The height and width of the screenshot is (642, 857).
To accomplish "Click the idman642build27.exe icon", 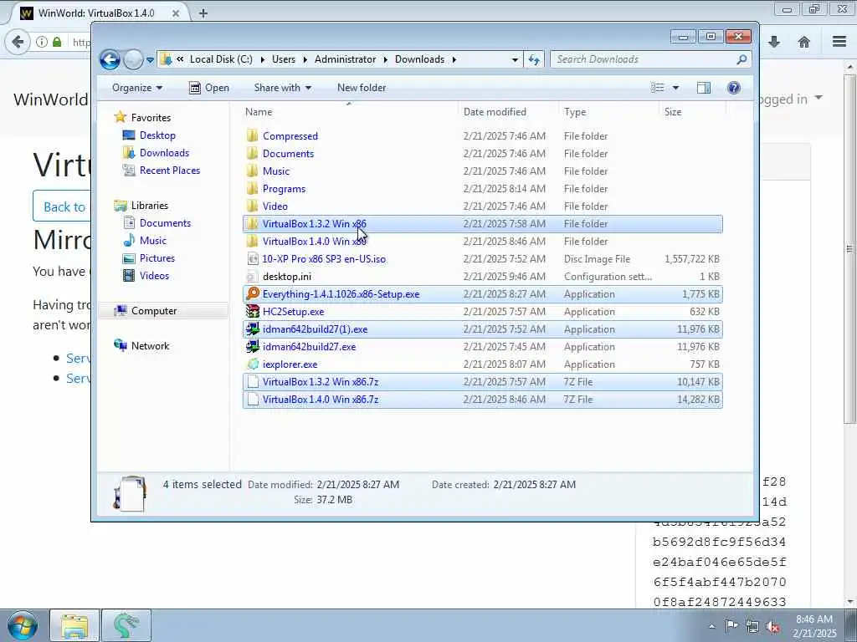I will point(253,347).
